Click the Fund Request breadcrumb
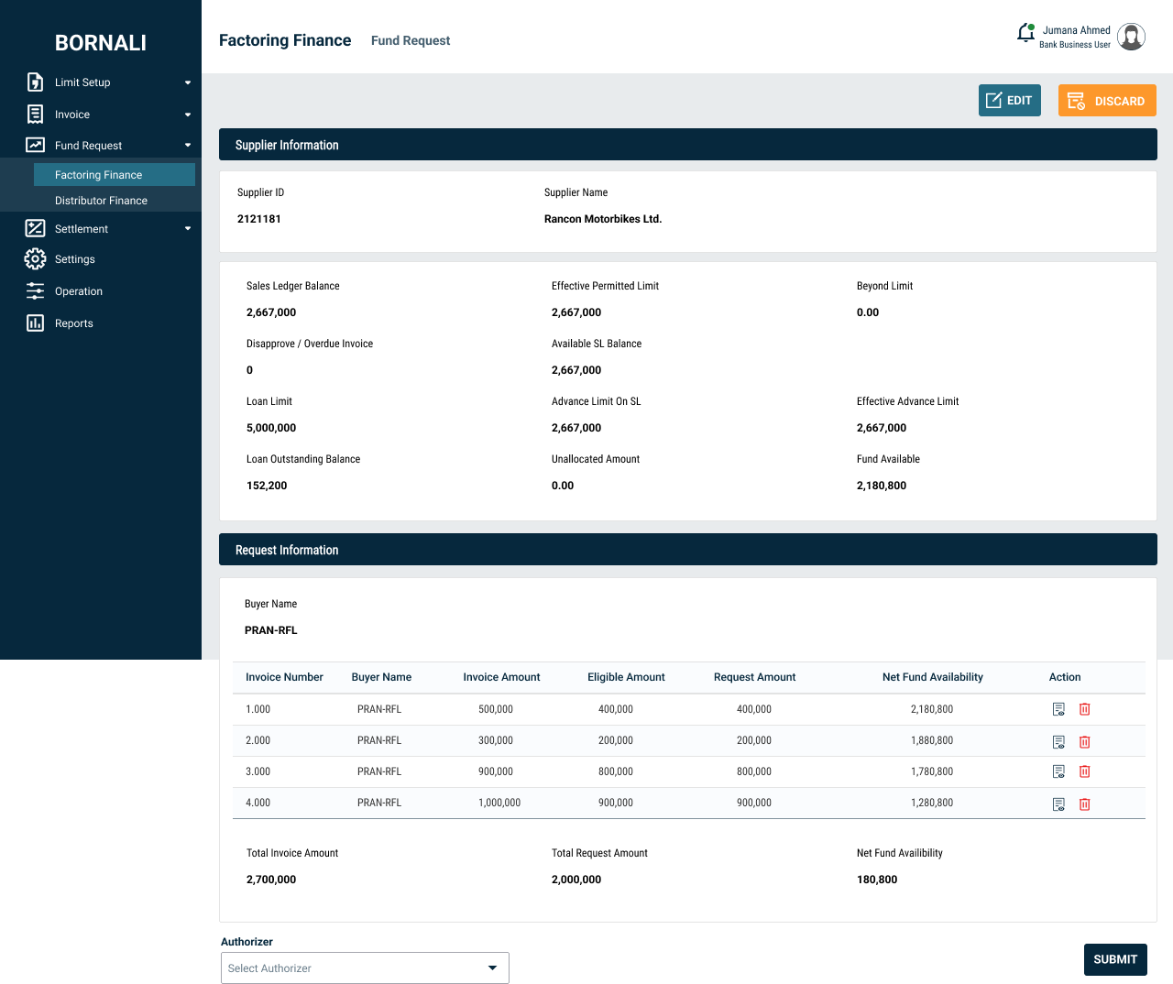Screen dimensions: 1173x984 coord(411,40)
